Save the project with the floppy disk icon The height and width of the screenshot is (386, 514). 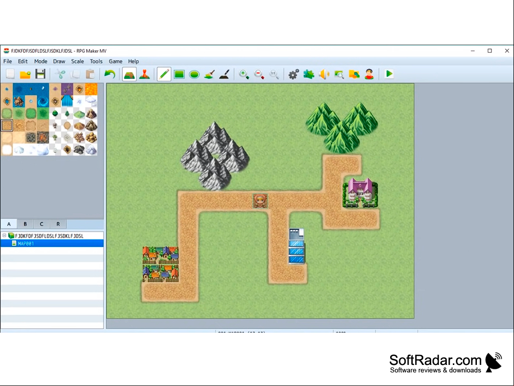[40, 74]
